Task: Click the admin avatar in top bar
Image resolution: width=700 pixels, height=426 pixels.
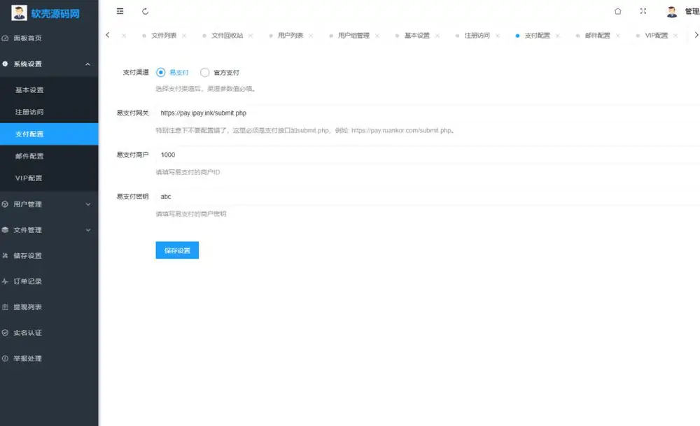Action: pyautogui.click(x=672, y=12)
